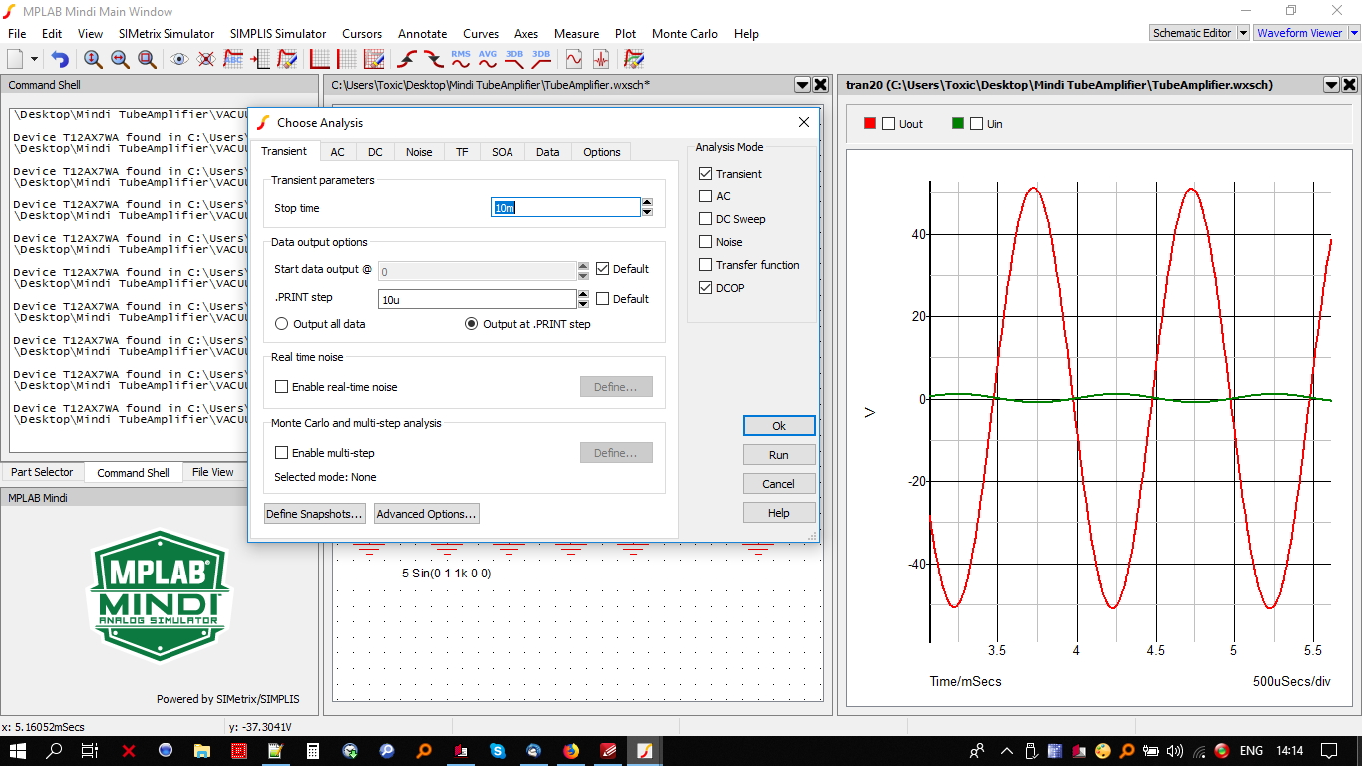Image resolution: width=1362 pixels, height=766 pixels.
Task: Click the dialog Help button
Action: pyautogui.click(x=779, y=513)
